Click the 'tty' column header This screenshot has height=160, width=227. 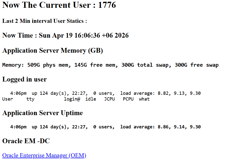click(30, 99)
